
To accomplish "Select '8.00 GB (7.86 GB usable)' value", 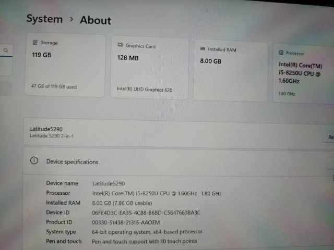I will pyautogui.click(x=122, y=203).
